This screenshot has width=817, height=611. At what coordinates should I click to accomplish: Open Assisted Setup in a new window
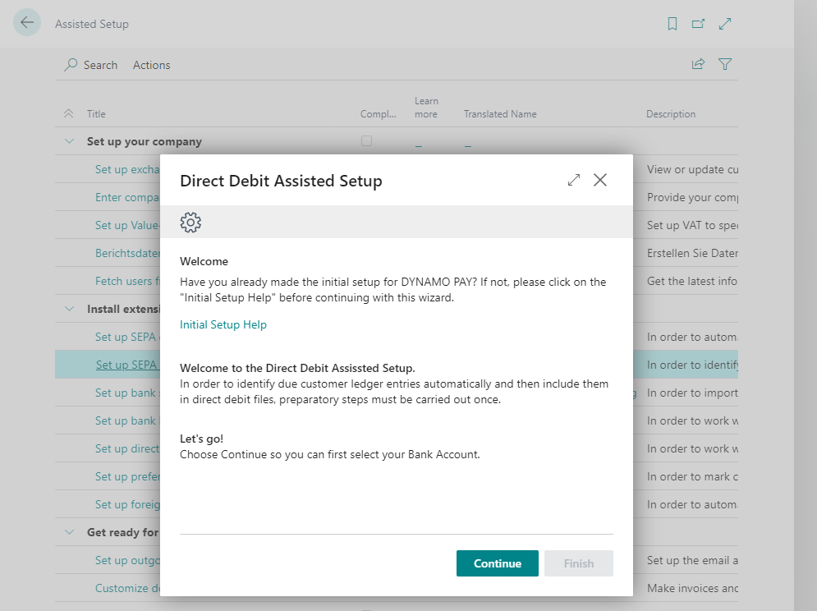click(x=699, y=23)
